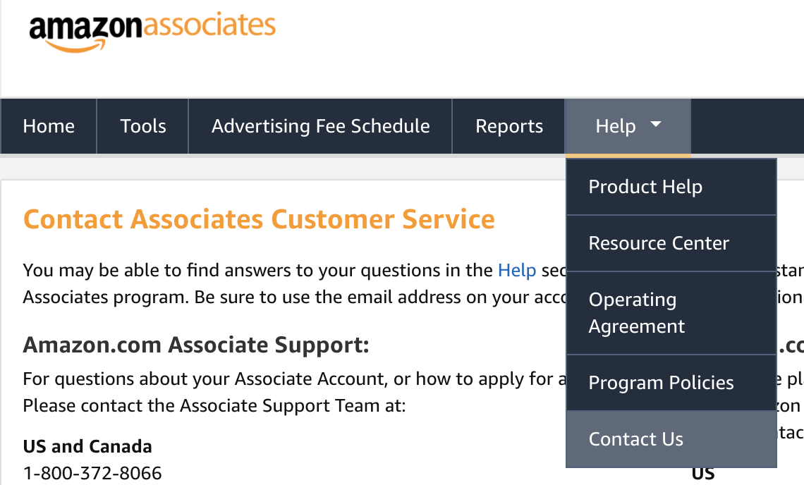Click the Help menu label in navbar
The width and height of the screenshot is (804, 485).
pos(616,126)
